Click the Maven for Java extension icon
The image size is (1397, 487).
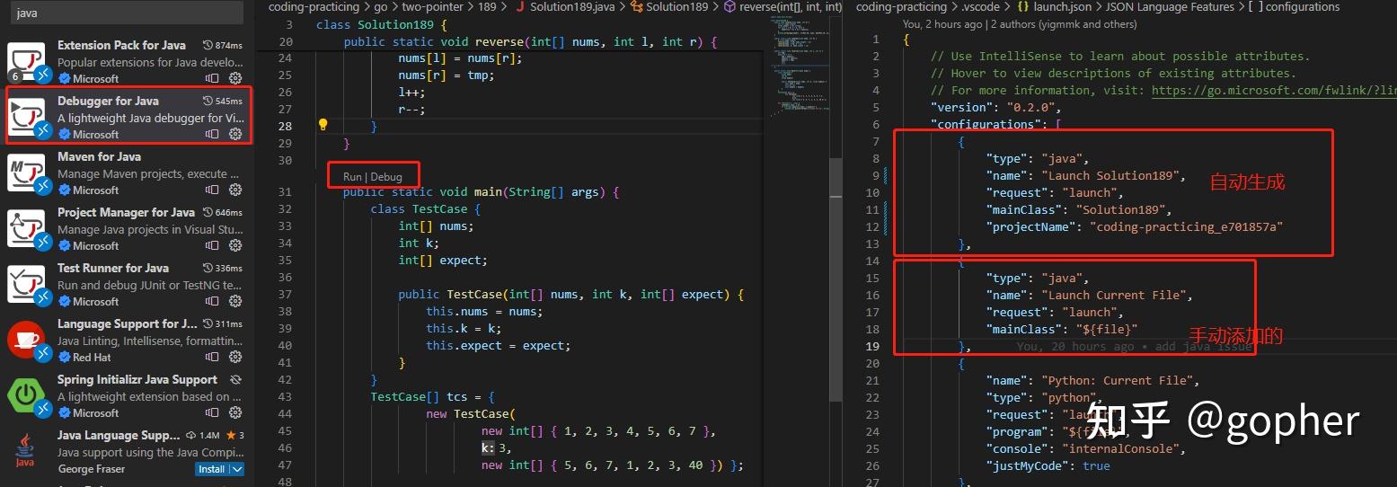click(x=26, y=173)
